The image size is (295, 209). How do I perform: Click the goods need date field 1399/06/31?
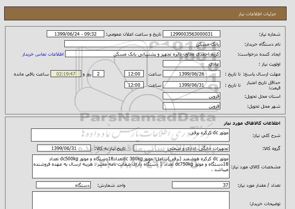click(64, 148)
